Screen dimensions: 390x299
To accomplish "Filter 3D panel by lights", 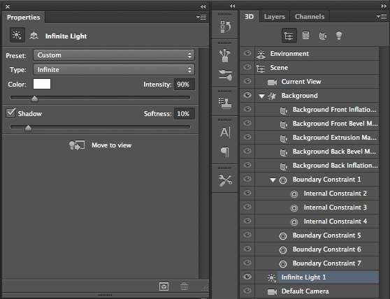I will pyautogui.click(x=339, y=36).
